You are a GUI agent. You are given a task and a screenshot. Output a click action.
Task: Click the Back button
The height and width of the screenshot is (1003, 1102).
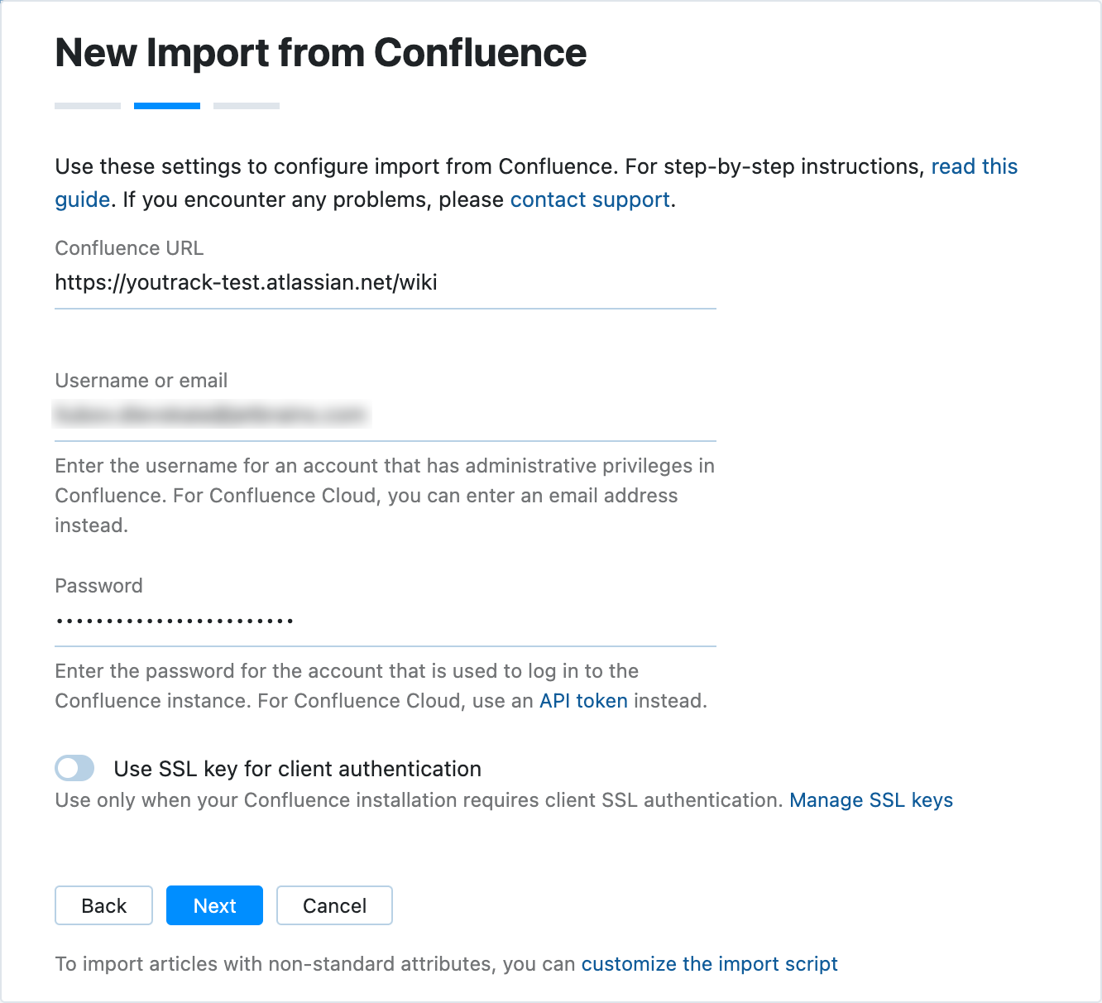pyautogui.click(x=103, y=905)
